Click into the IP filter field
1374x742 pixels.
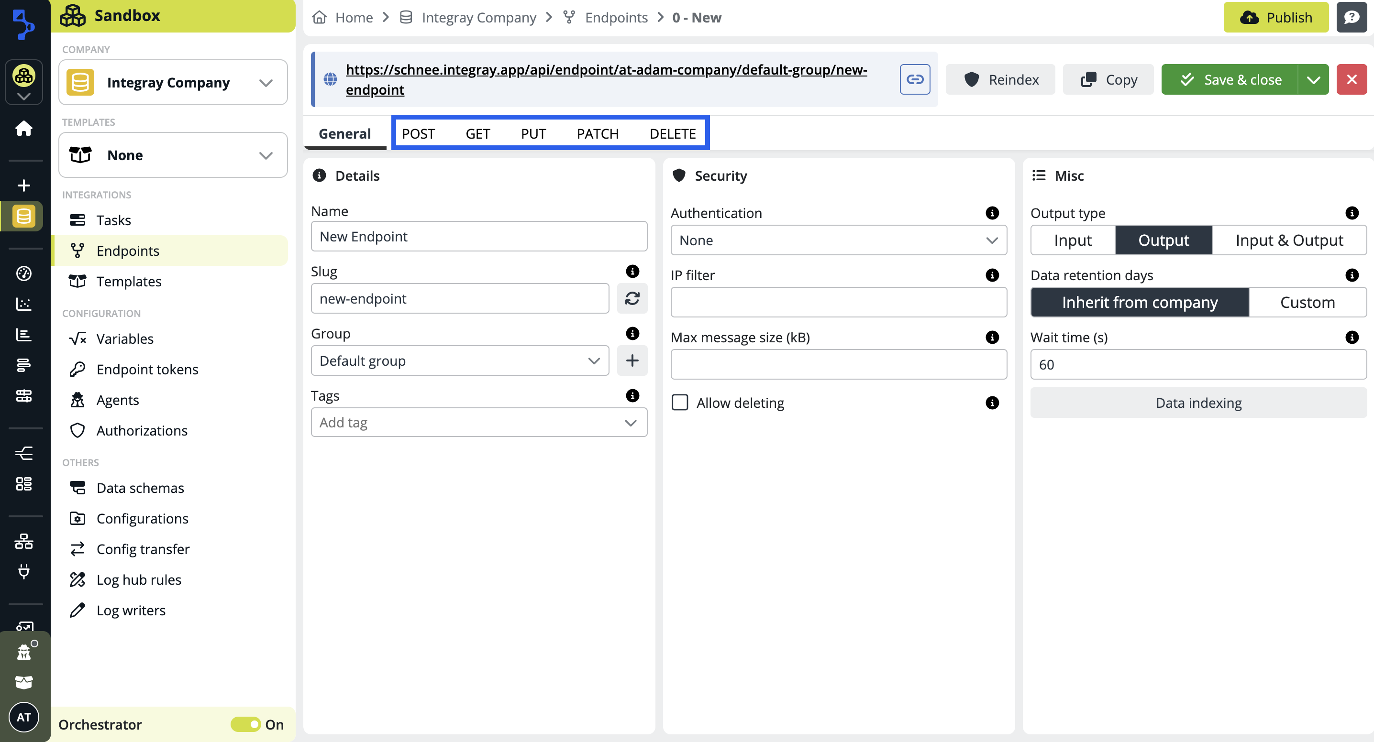[x=839, y=302]
